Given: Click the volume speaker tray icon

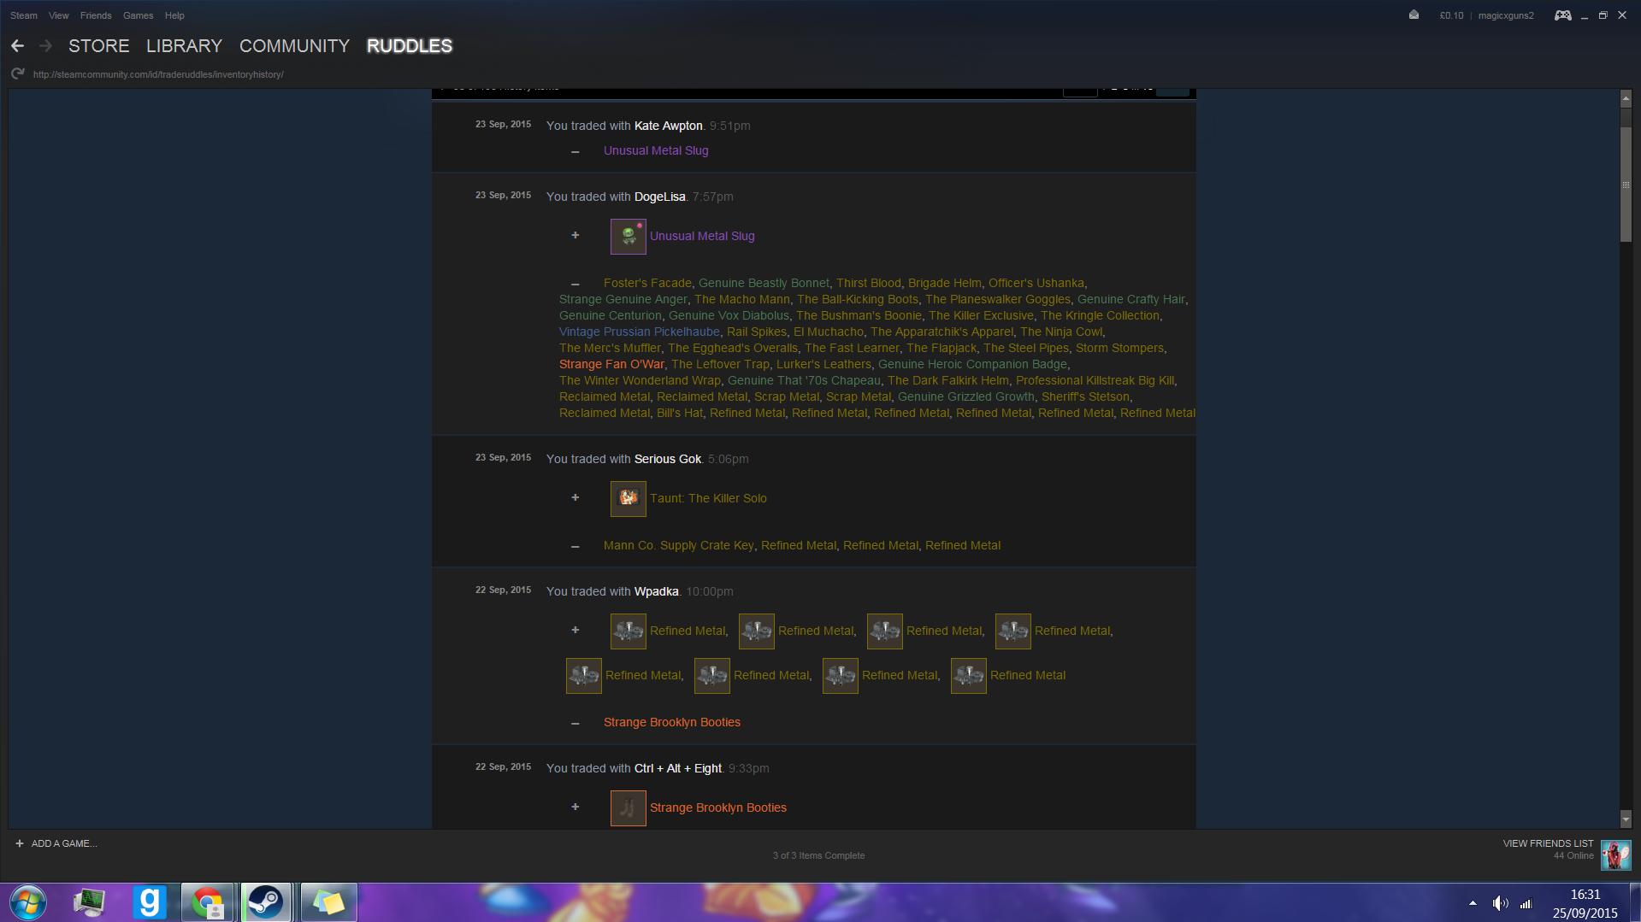Looking at the screenshot, I should (1500, 903).
